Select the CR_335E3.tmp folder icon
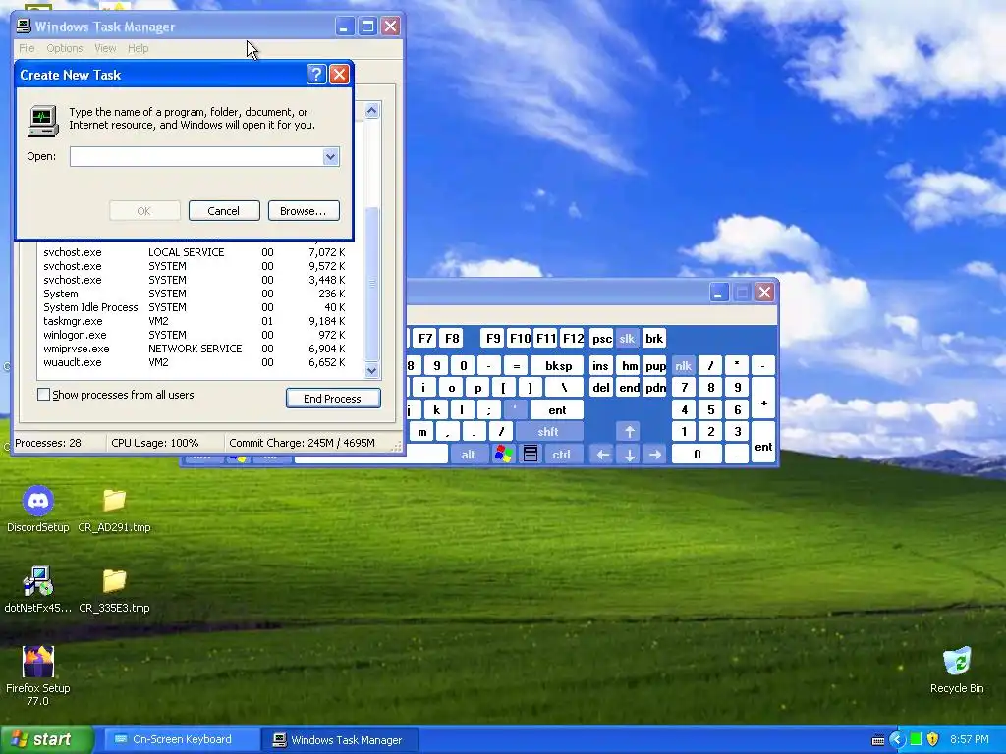Screen dimensions: 1006x754 tap(114, 589)
